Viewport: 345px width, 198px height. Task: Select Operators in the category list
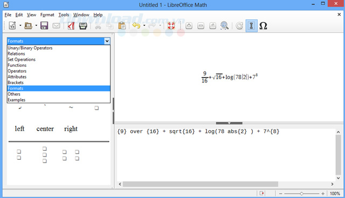point(59,71)
